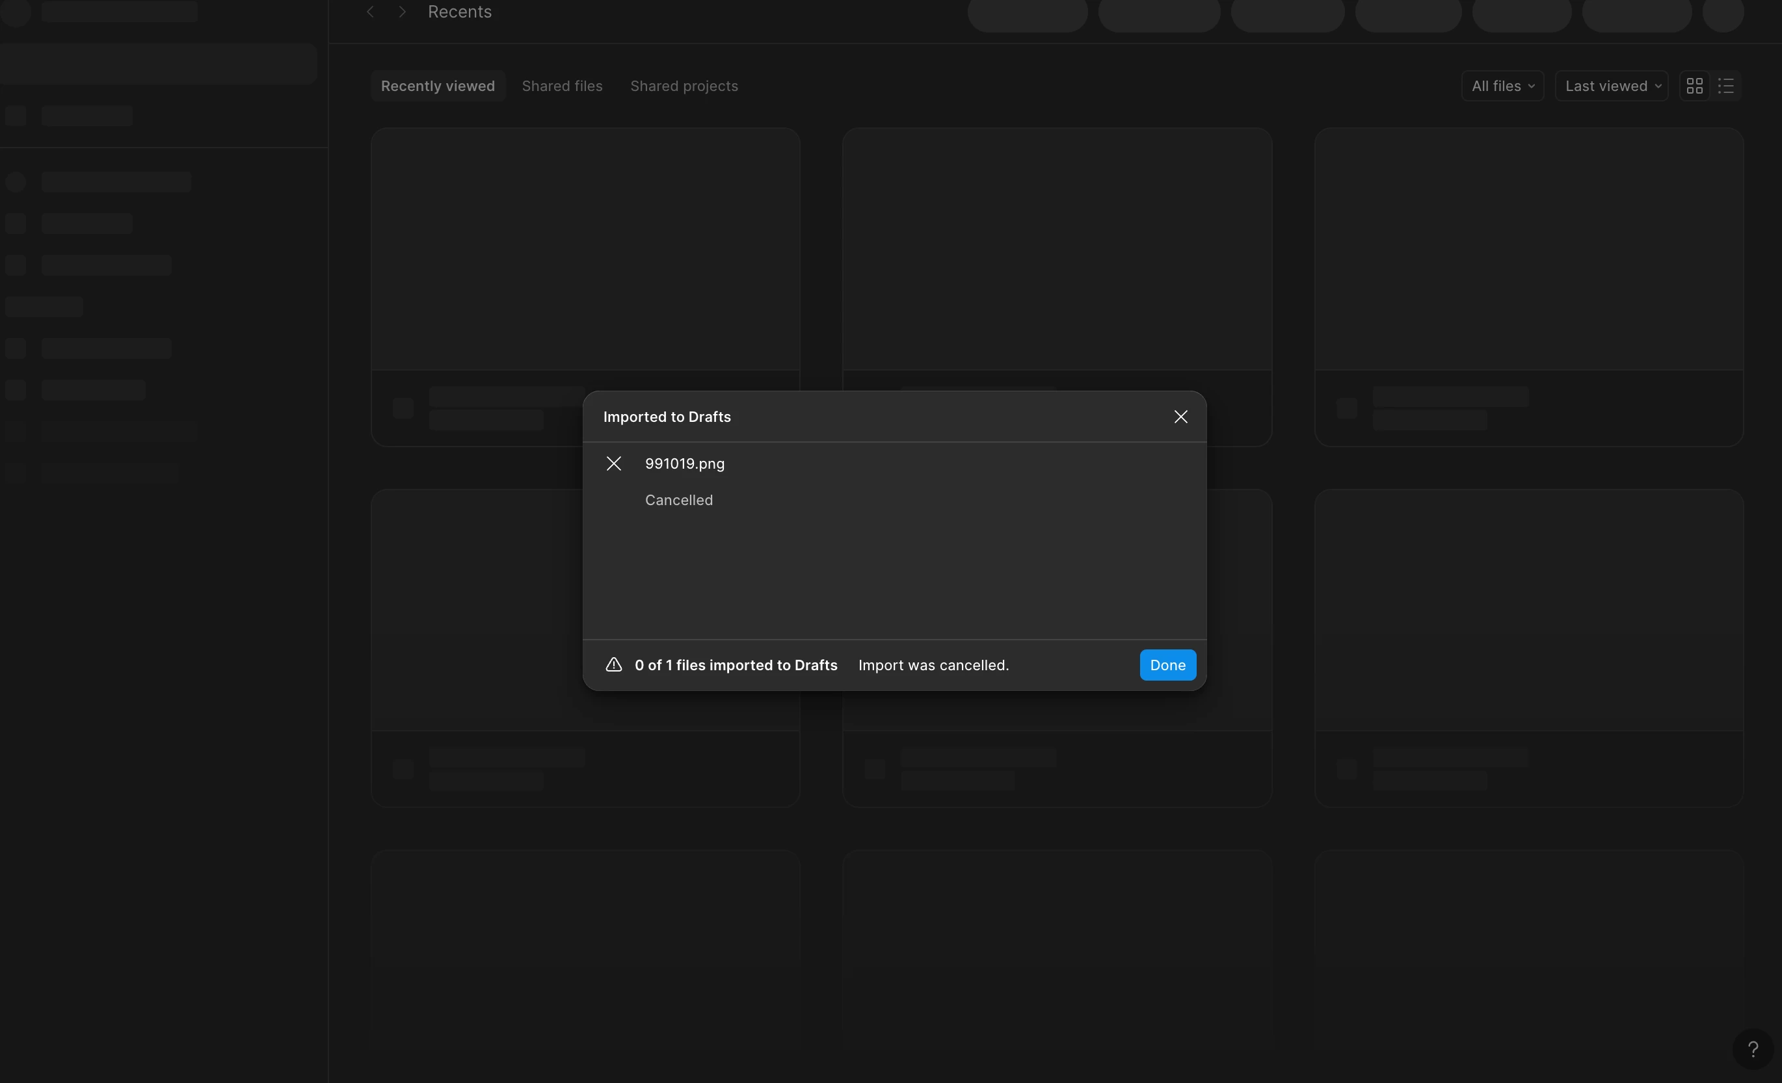Click the '0 of 1 files imported' message

pos(736,664)
